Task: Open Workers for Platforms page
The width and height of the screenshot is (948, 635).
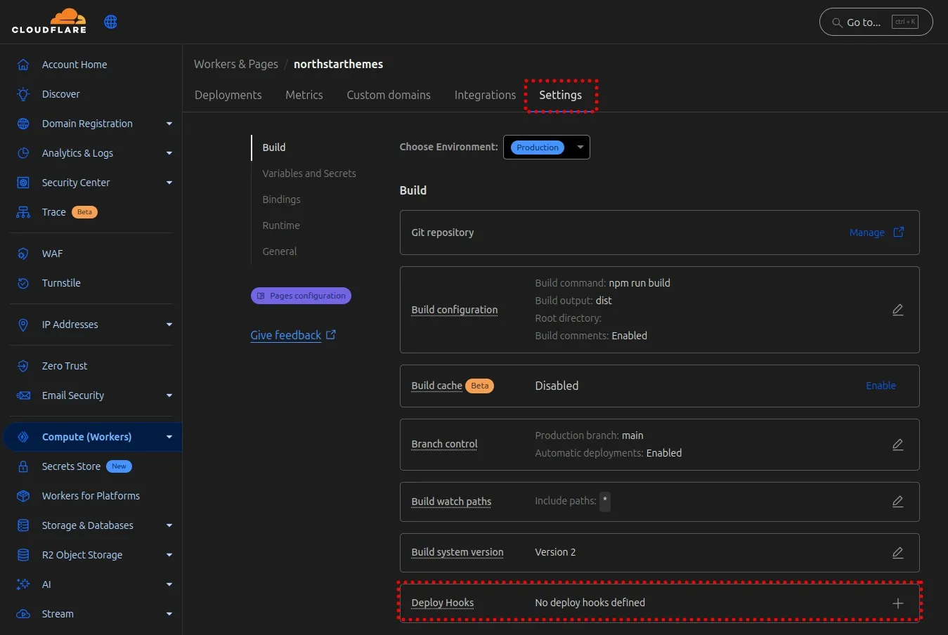Action: [91, 496]
